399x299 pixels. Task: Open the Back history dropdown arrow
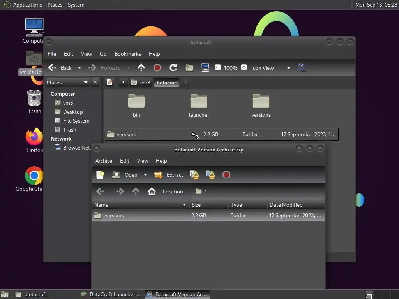pyautogui.click(x=79, y=68)
